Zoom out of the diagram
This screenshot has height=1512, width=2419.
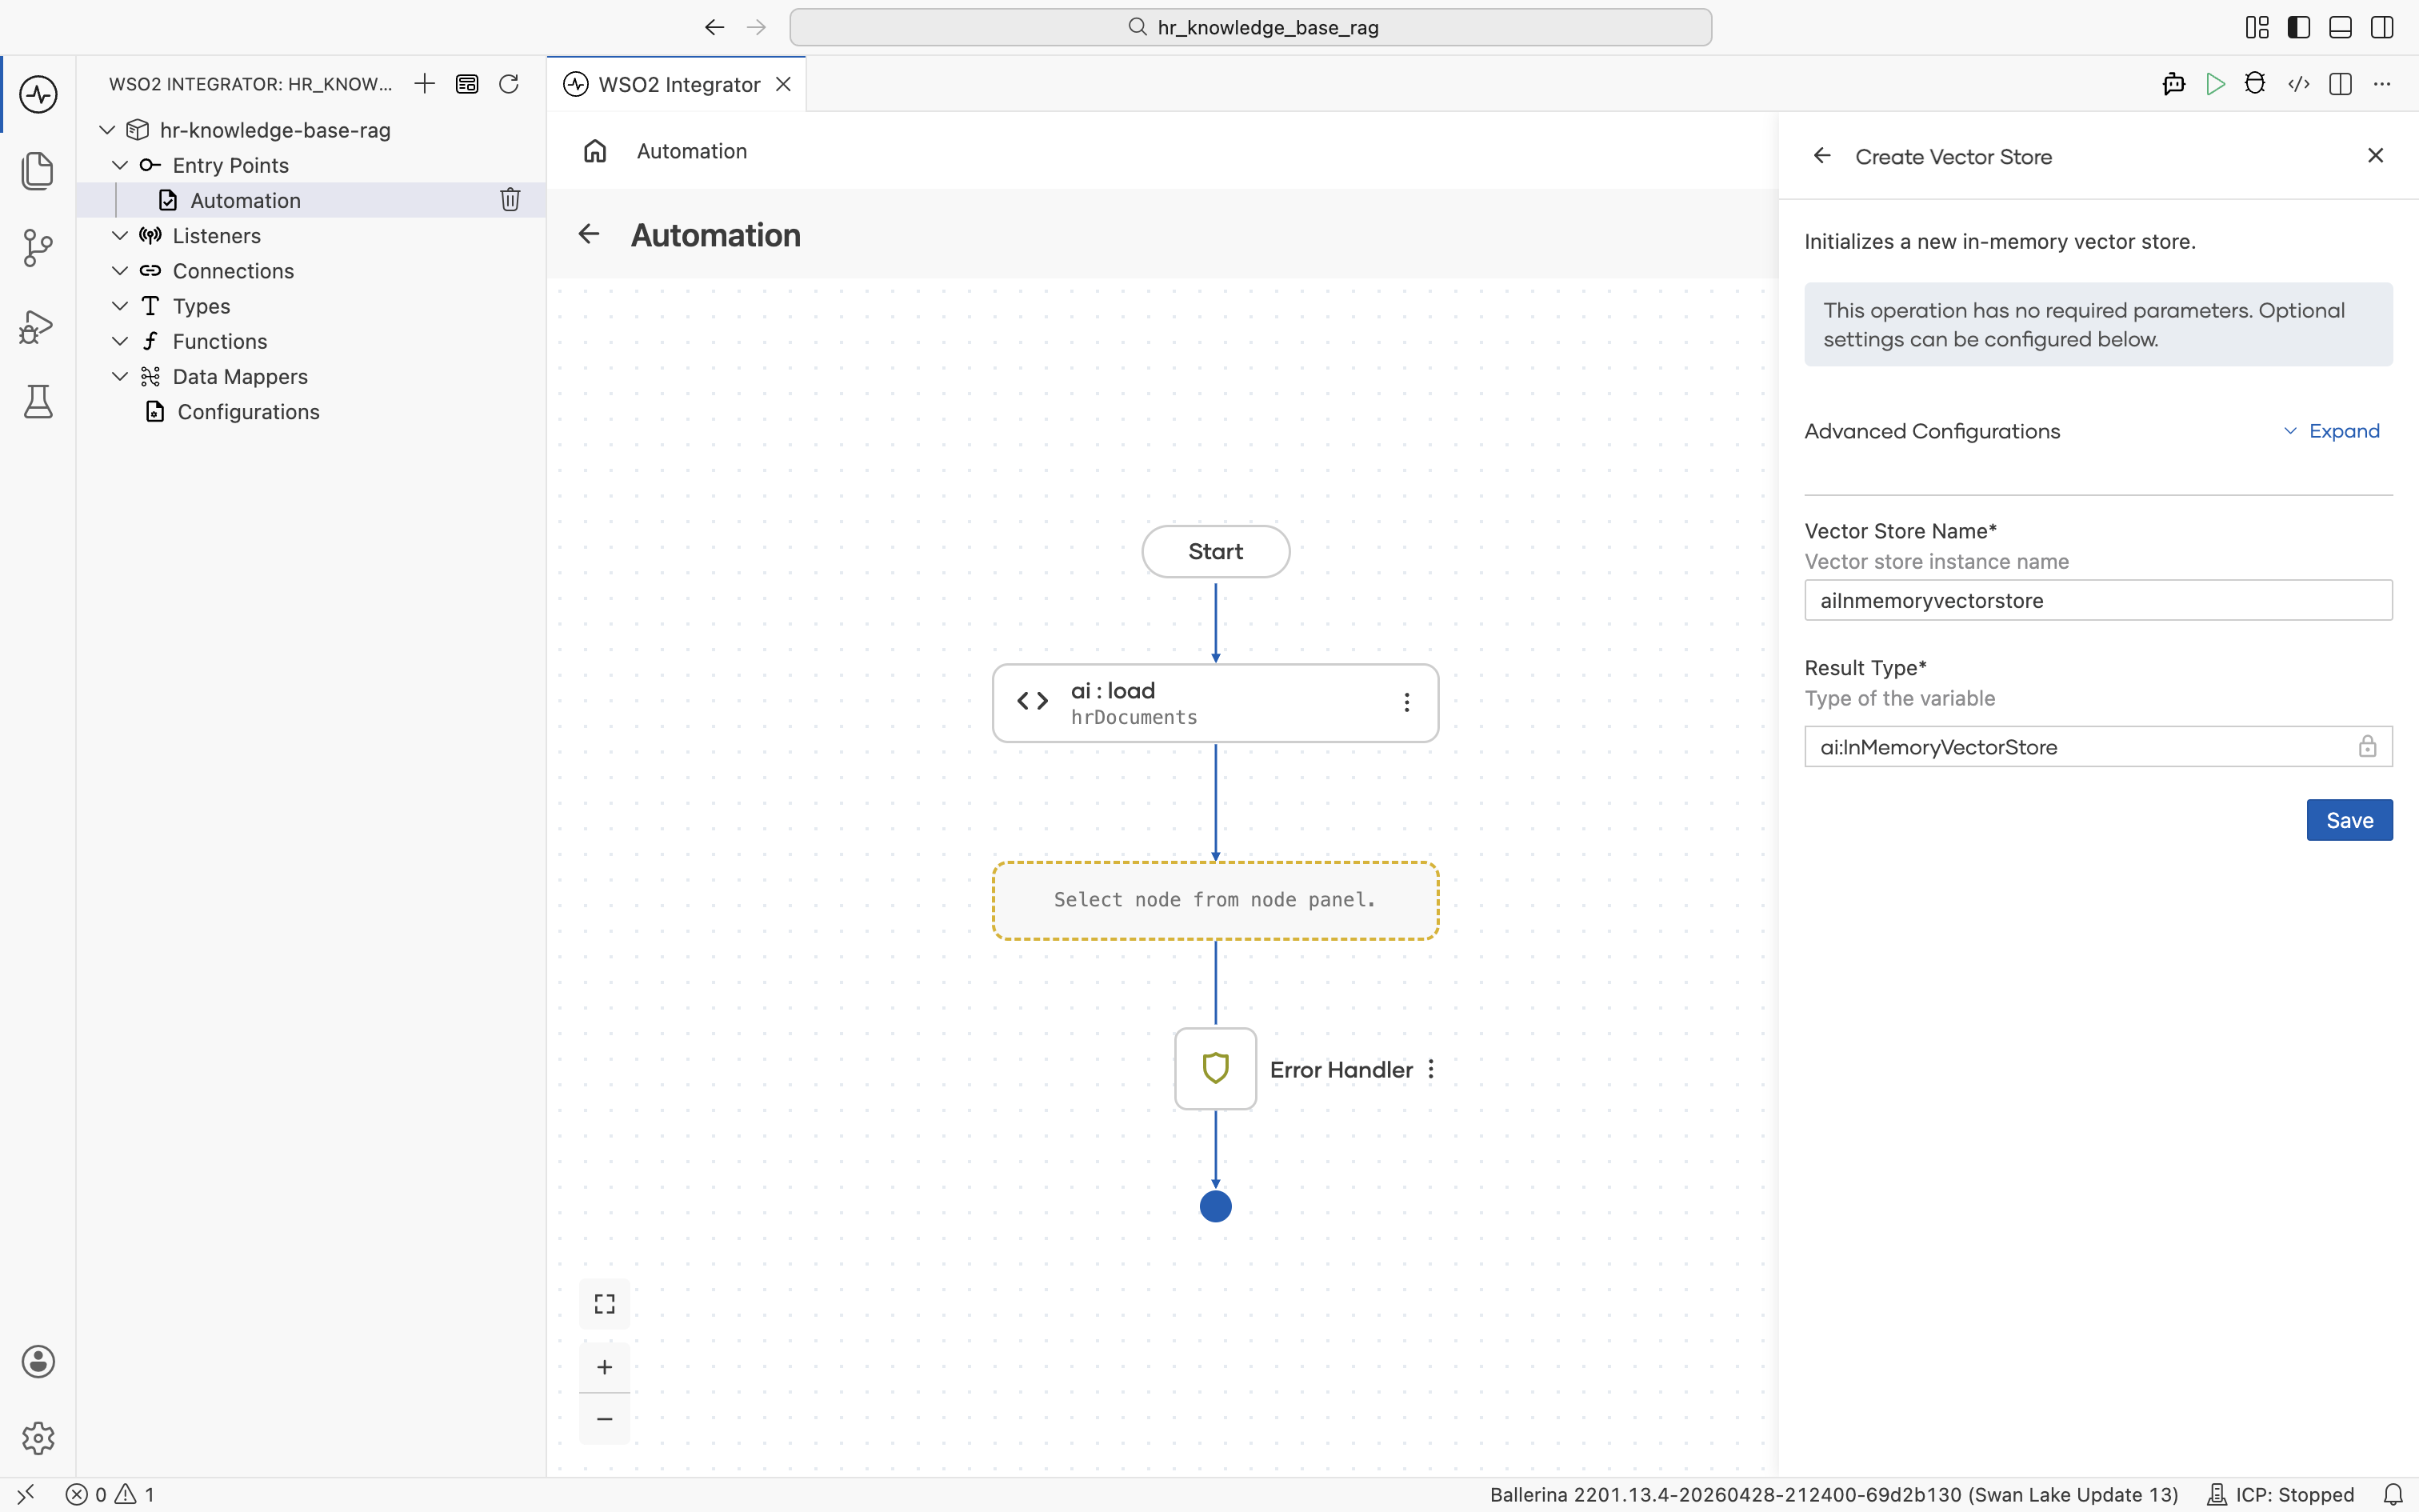pos(605,1419)
